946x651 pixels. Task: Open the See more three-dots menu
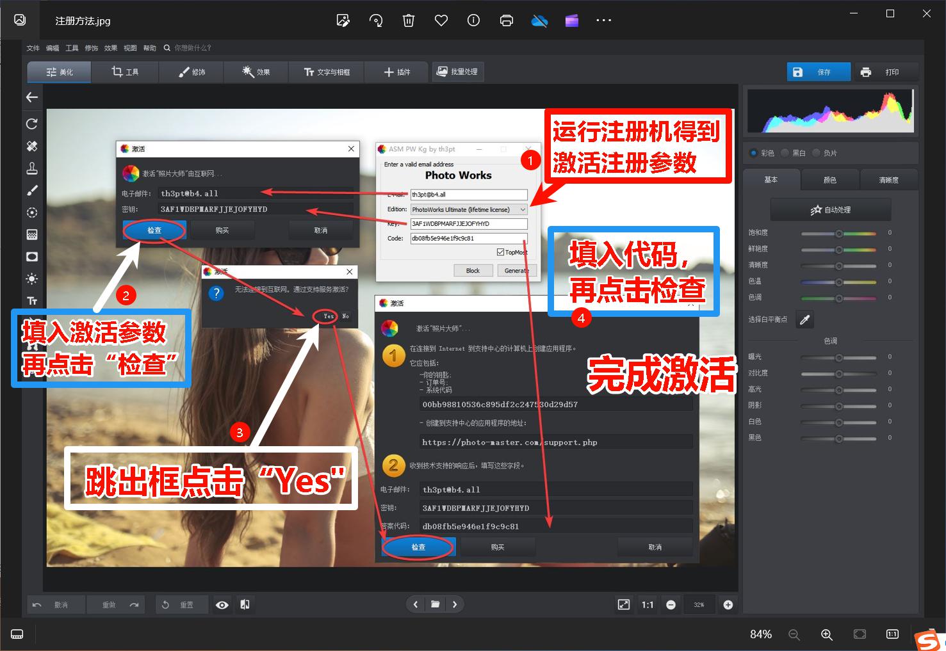coord(604,20)
